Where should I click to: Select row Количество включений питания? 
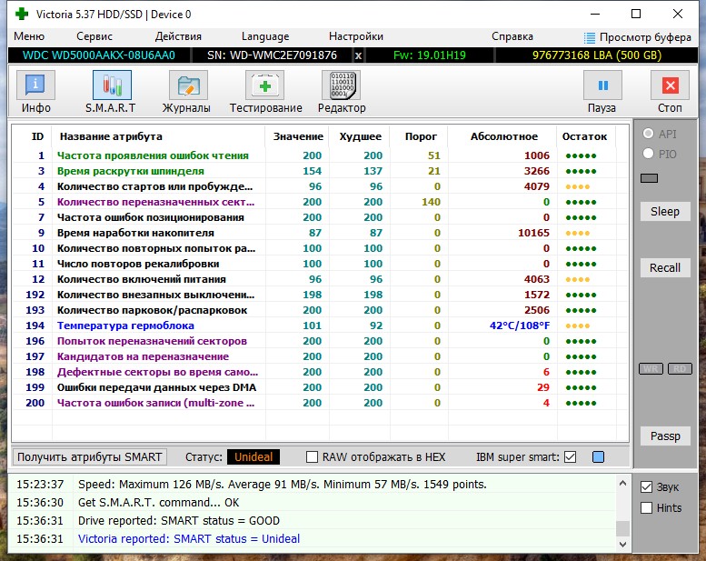pyautogui.click(x=321, y=279)
